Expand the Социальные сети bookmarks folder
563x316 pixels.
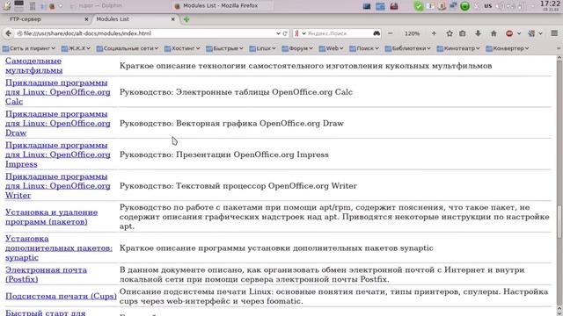[128, 48]
